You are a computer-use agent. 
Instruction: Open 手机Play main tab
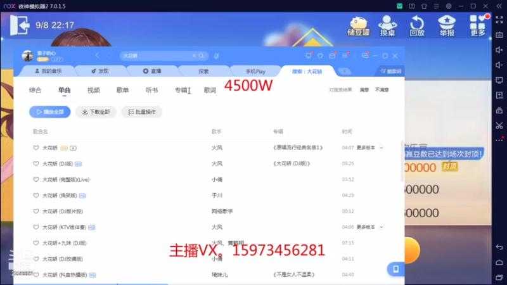coord(255,71)
